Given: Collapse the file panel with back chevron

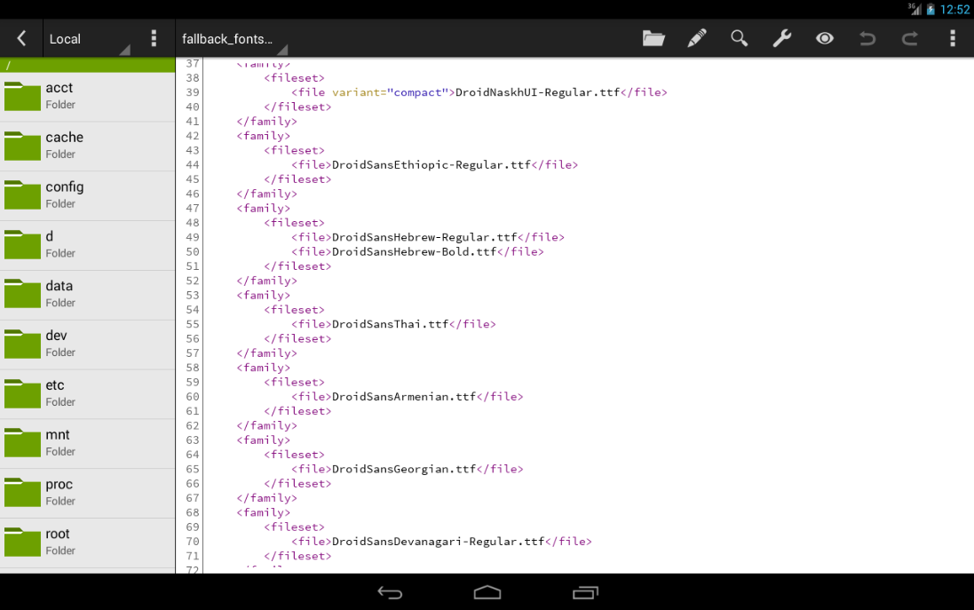Looking at the screenshot, I should pyautogui.click(x=21, y=38).
